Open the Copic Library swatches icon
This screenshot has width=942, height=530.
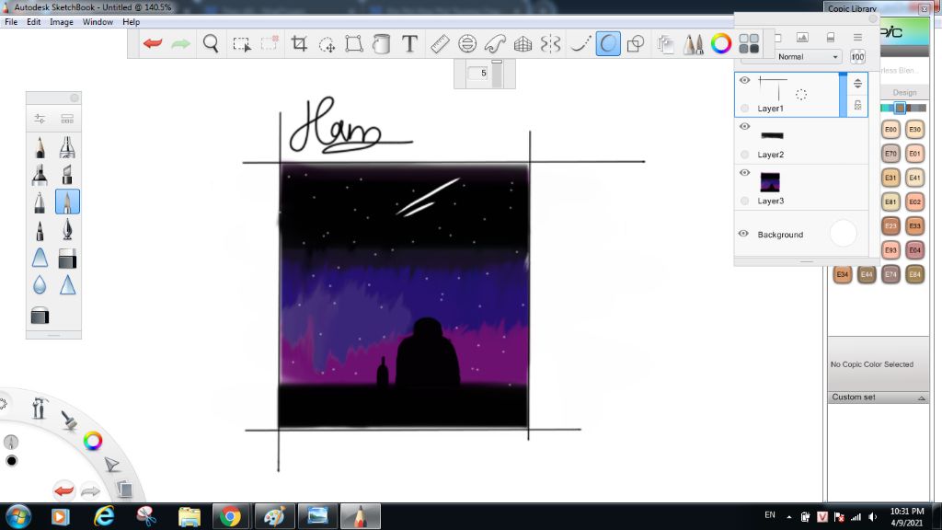pyautogui.click(x=749, y=43)
